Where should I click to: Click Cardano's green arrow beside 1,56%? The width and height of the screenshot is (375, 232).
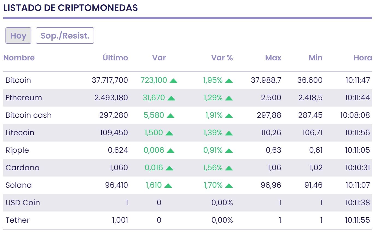[x=229, y=168]
